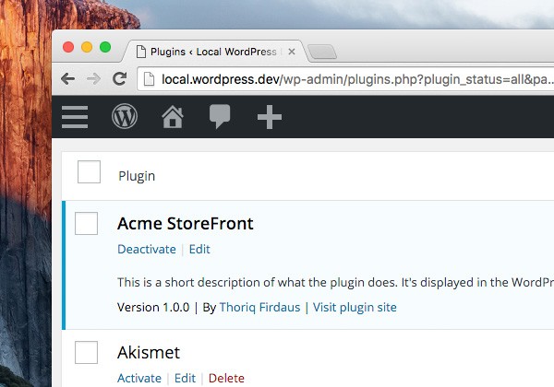Screen dimensions: 554x387
Task: Click the plus icon to add new content
Action: [270, 117]
